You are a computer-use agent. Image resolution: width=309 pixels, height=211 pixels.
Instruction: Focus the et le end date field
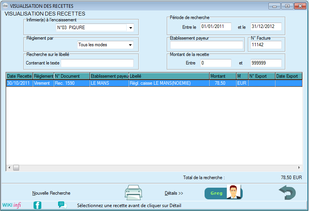click(266, 26)
